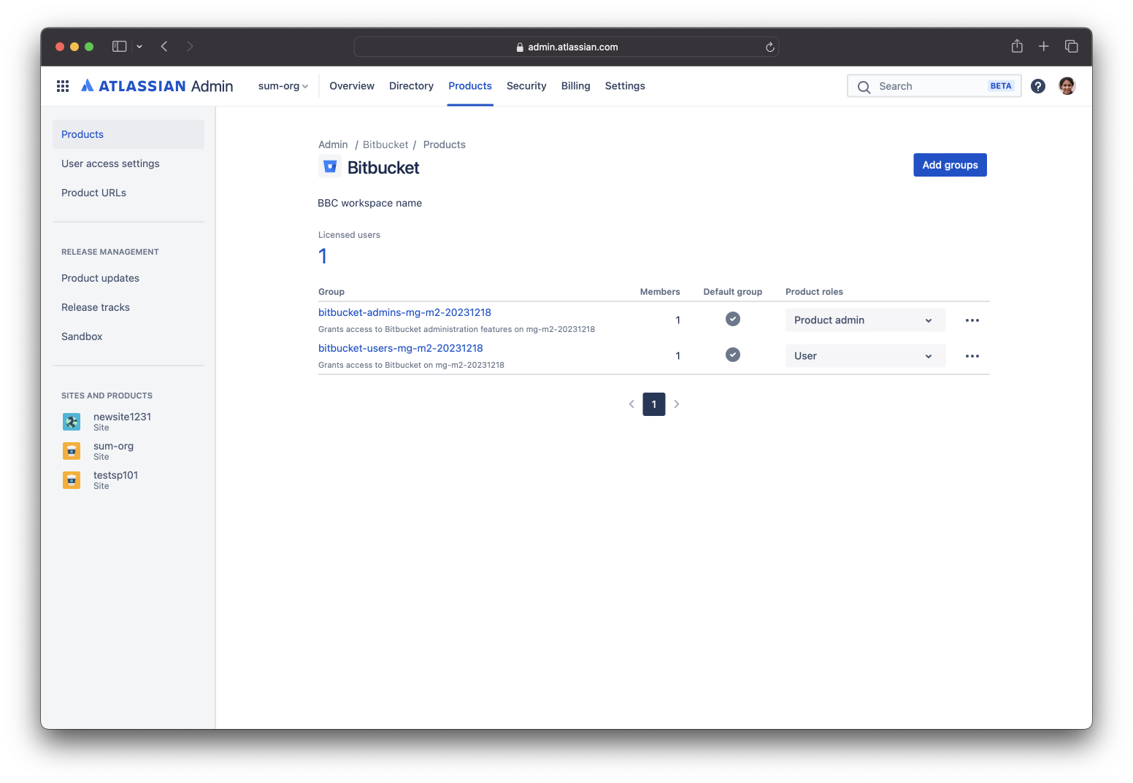Open the help icon in the header
Viewport: 1133px width, 783px height.
coord(1037,85)
